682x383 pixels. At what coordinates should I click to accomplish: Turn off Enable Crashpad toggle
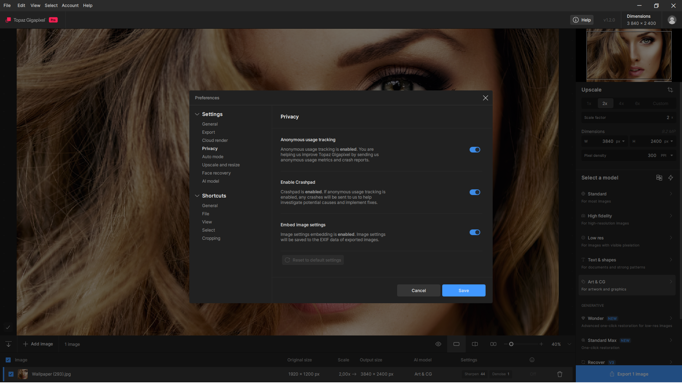coord(475,192)
